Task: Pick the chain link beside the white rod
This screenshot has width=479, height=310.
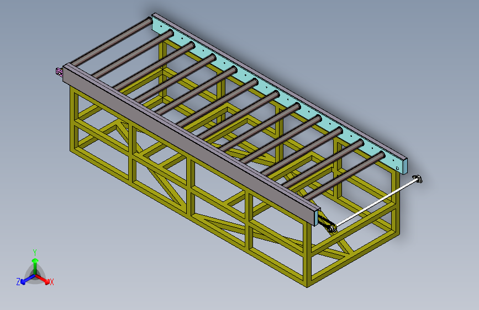Action: coord(327,223)
